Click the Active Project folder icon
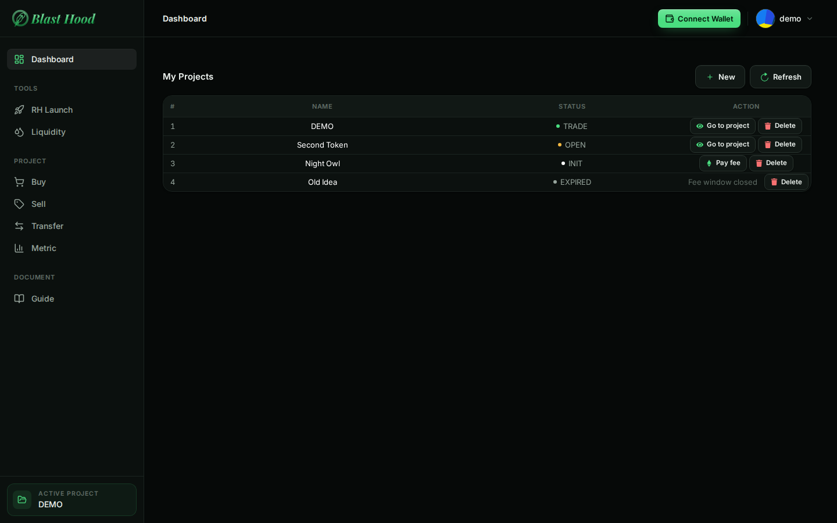837x523 pixels. point(22,500)
